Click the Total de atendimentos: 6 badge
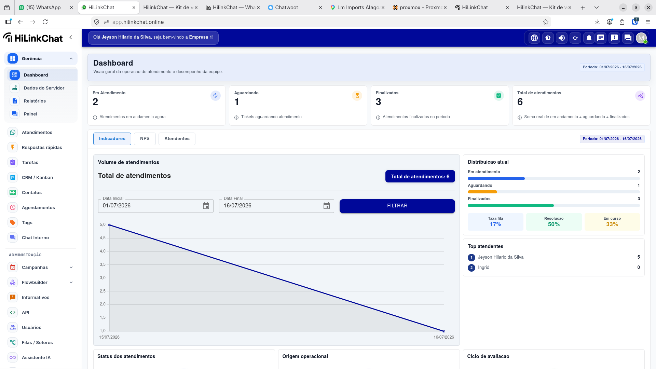This screenshot has height=369, width=656. point(420,177)
